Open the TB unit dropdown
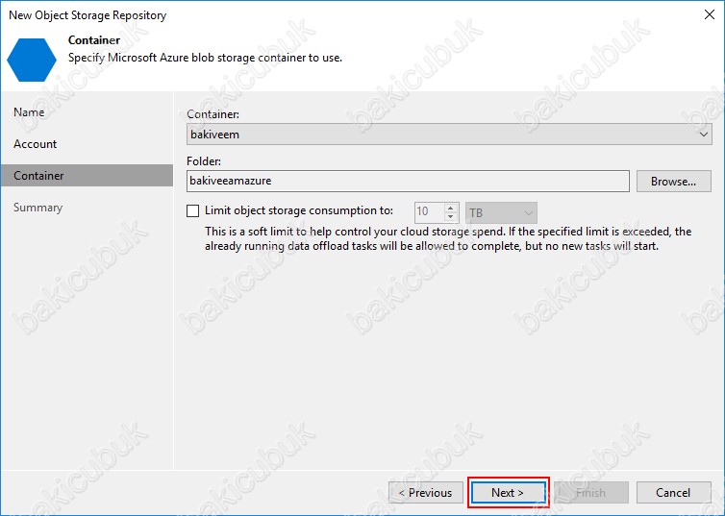725x516 pixels. [501, 213]
